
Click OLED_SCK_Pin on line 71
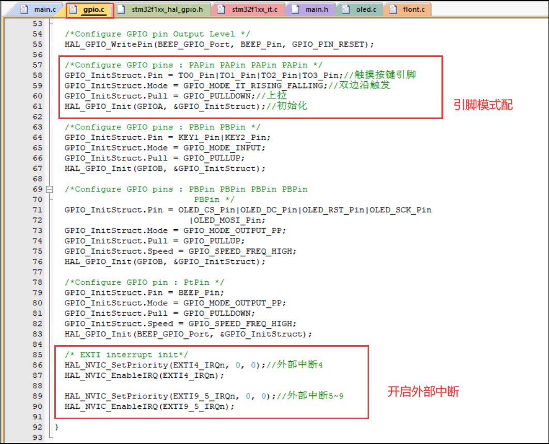coord(401,210)
